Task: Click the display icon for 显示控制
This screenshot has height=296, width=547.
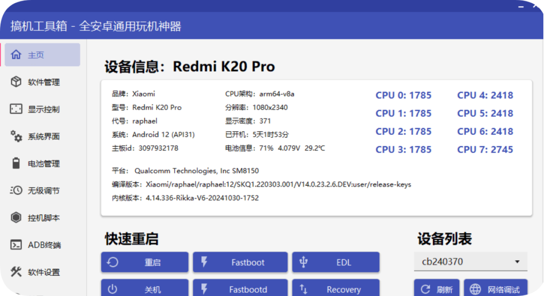Action: click(x=16, y=109)
